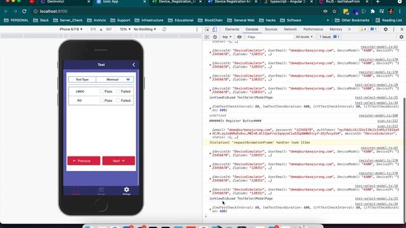Open the Test Type Manual dropdown
Screen dimensions: 406x228
point(115,80)
